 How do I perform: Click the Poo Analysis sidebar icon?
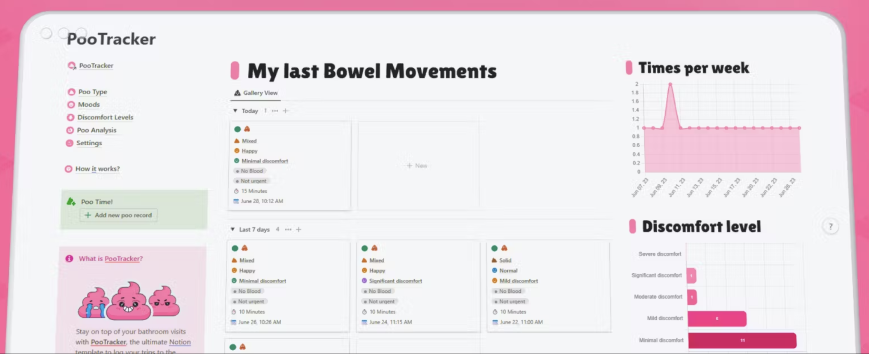(70, 130)
